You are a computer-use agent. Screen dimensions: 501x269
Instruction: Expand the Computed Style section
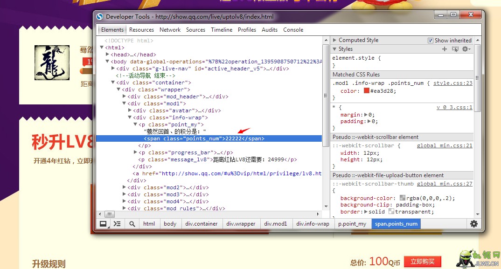pos(334,40)
